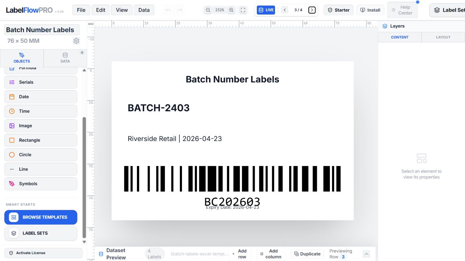Click the fit-to-screen icon
Viewport: 465px width, 261px height.
[243, 10]
